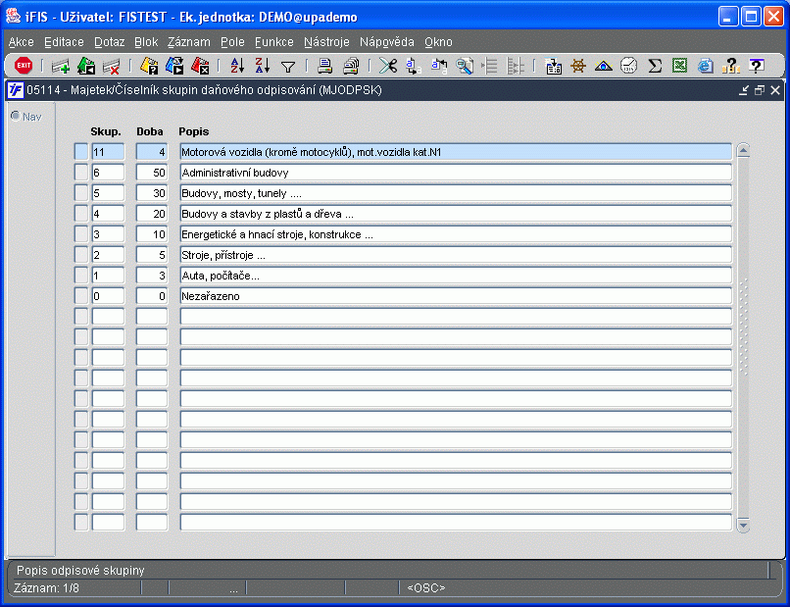Sort descending with the Z-A icon
Image resolution: width=790 pixels, height=607 pixels.
pyautogui.click(x=263, y=66)
